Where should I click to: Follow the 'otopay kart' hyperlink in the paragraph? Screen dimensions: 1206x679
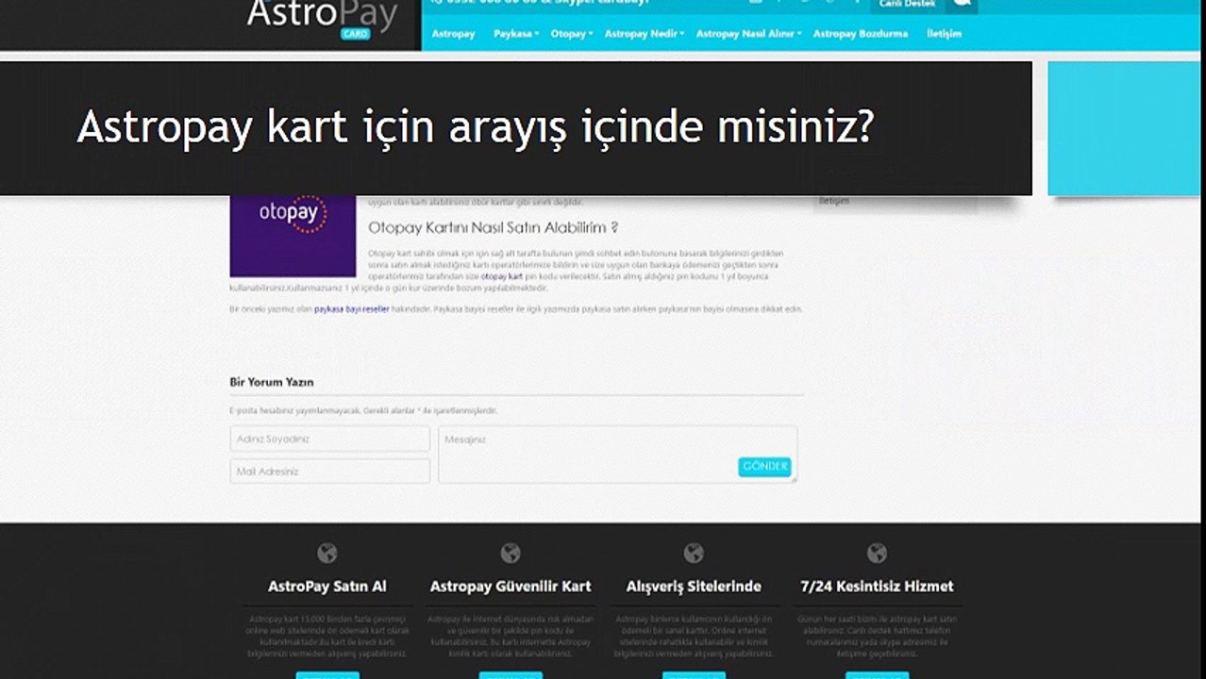502,276
